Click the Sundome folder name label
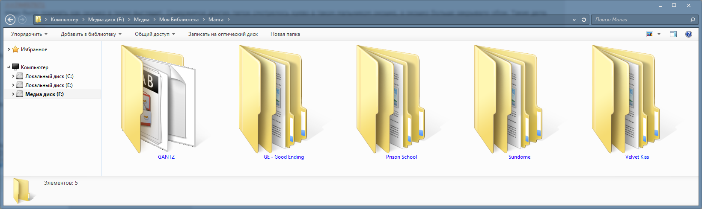Screen dimensions: 702x209 pos(520,157)
